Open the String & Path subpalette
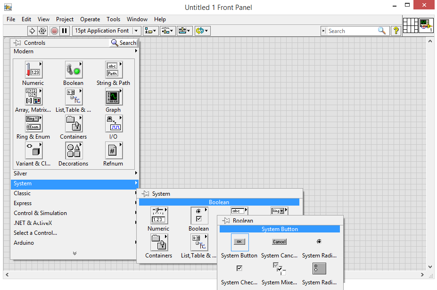Image resolution: width=437 pixels, height=290 pixels. tap(114, 70)
